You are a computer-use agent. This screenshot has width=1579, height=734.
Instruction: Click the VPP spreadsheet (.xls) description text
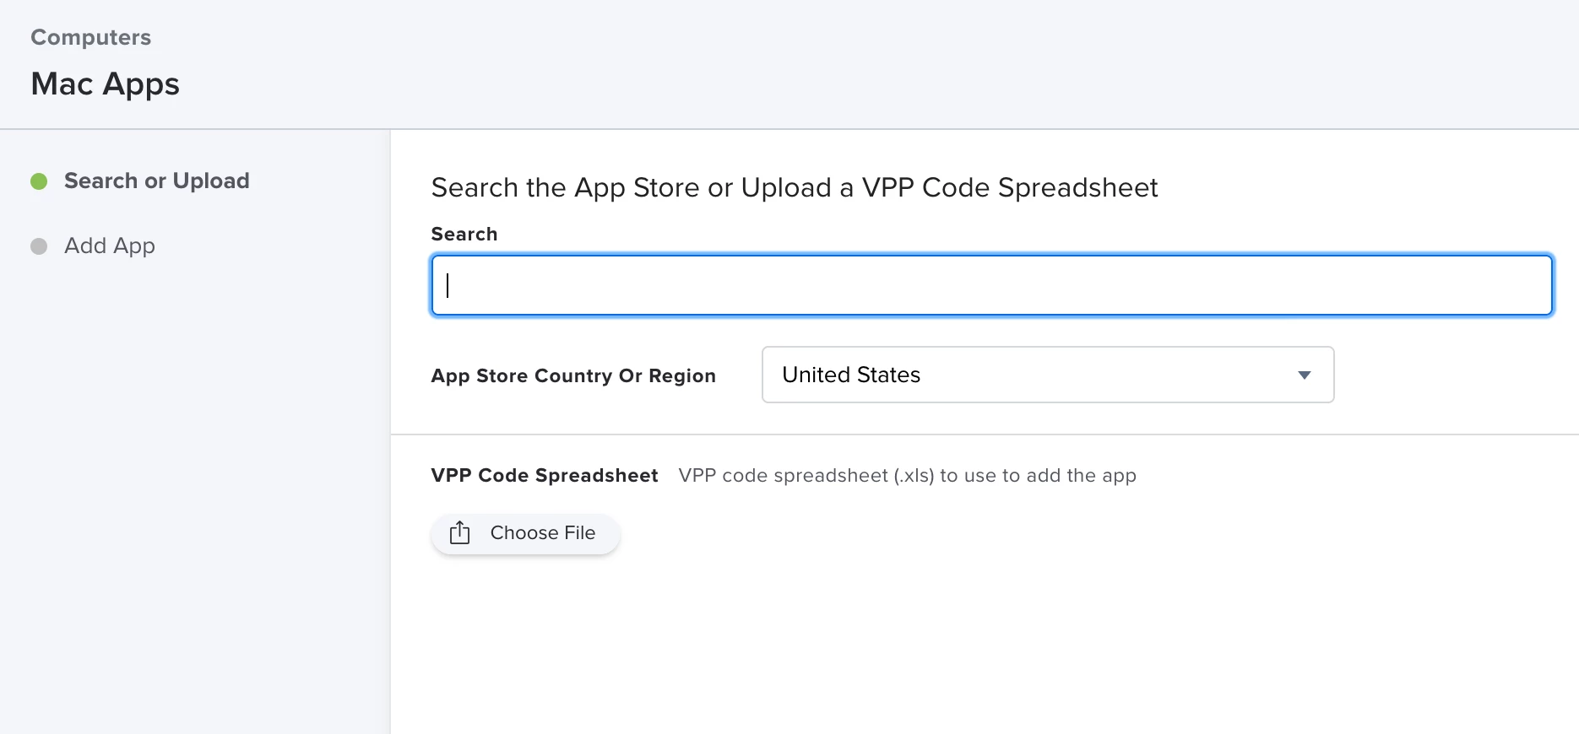pos(908,475)
